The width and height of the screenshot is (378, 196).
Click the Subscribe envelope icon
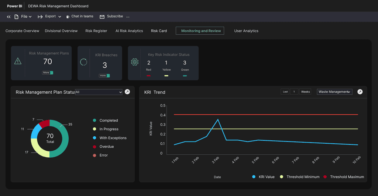coord(102,17)
